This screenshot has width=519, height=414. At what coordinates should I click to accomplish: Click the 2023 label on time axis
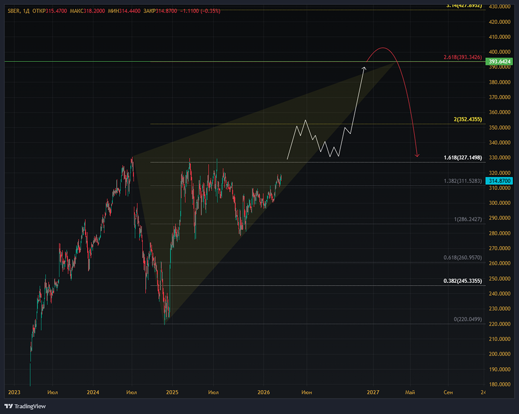[14, 392]
